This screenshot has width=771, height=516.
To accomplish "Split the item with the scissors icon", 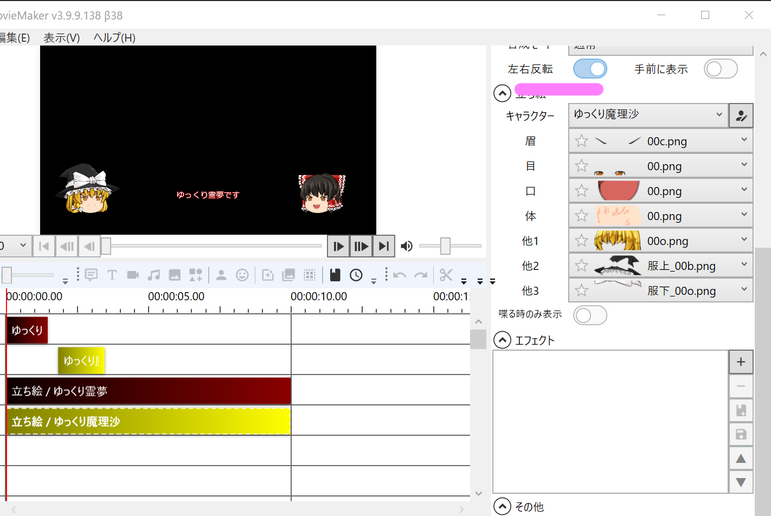I will [446, 275].
